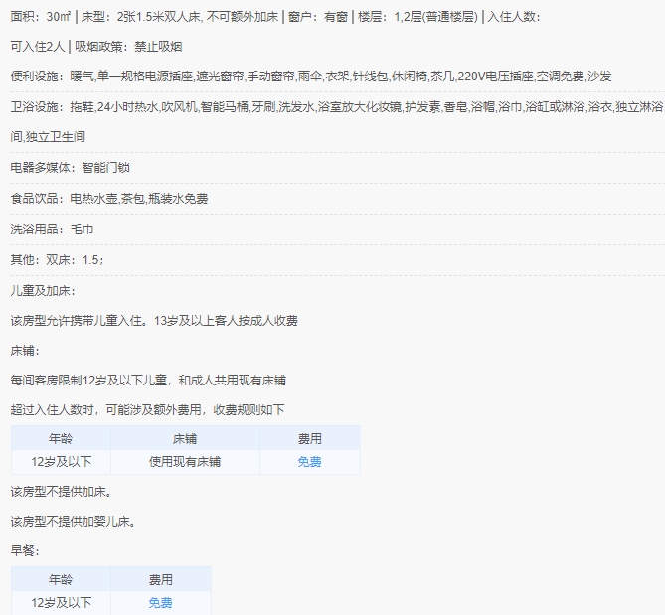Image resolution: width=665 pixels, height=615 pixels.
Task: Click '220V电压插座' in amenities line
Action: click(x=495, y=77)
